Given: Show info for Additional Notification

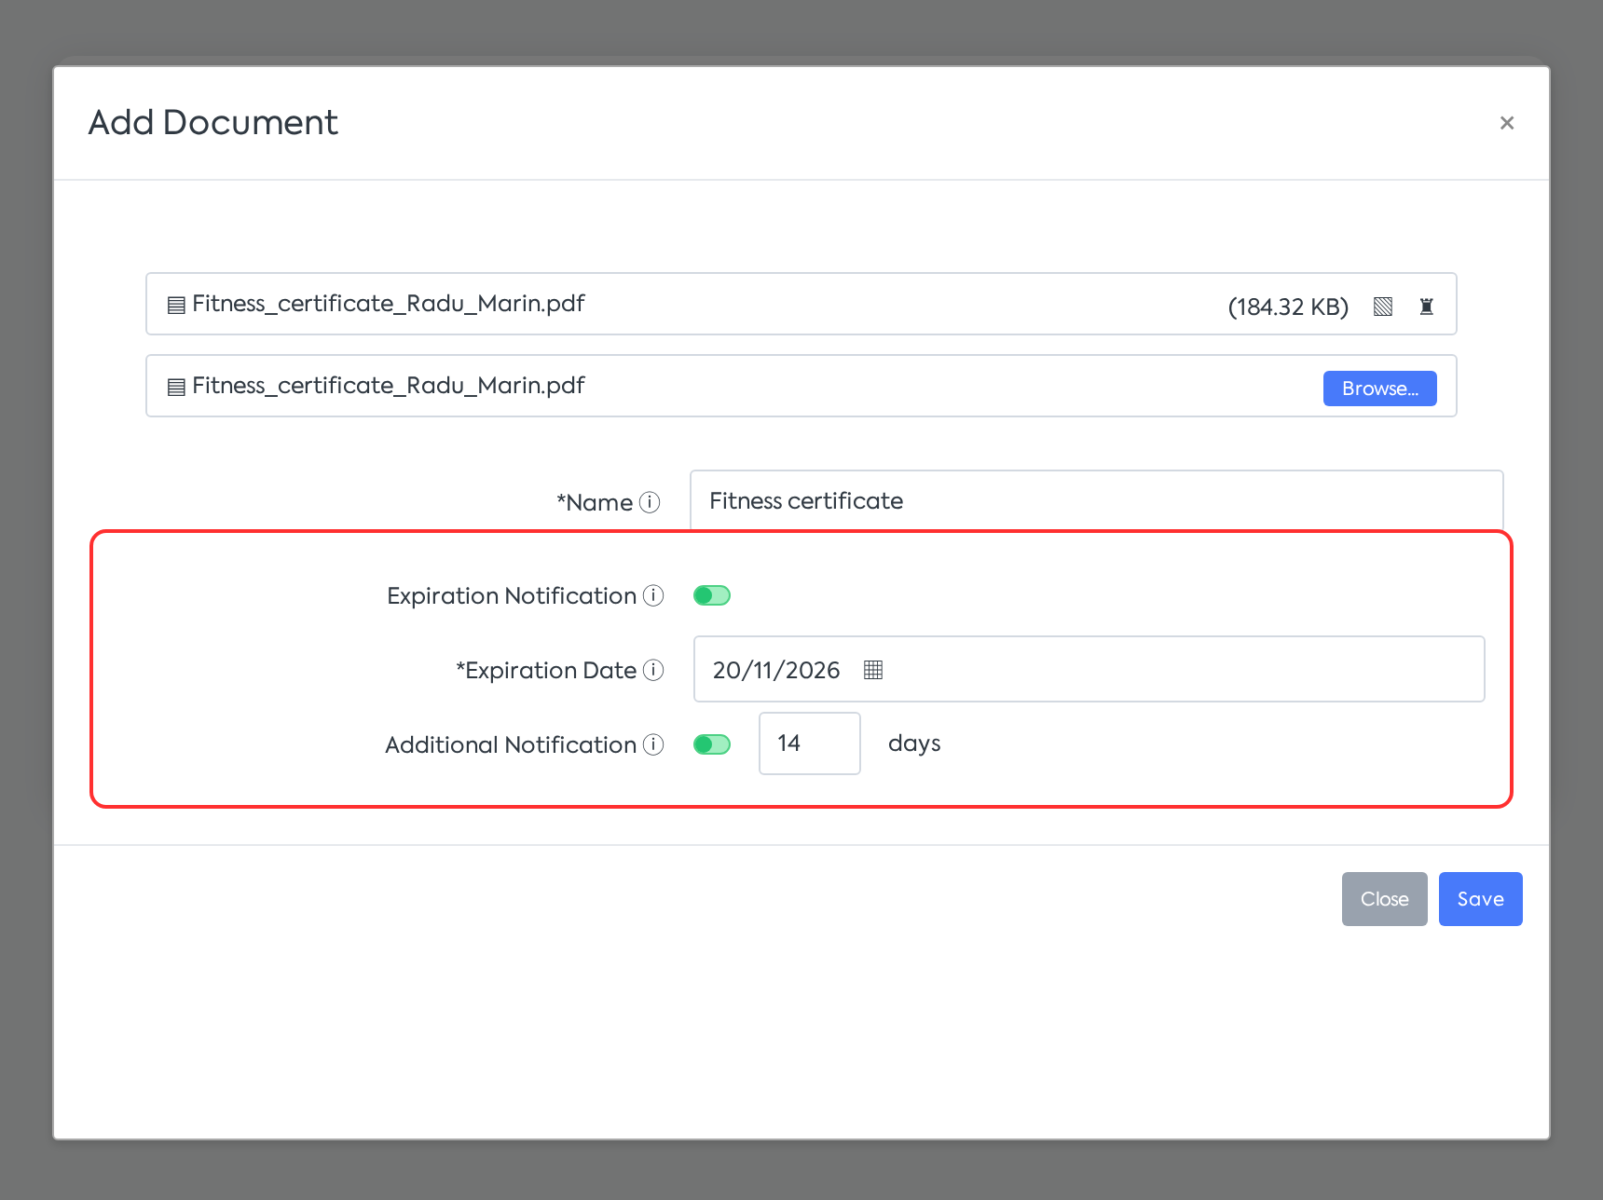Looking at the screenshot, I should 654,744.
